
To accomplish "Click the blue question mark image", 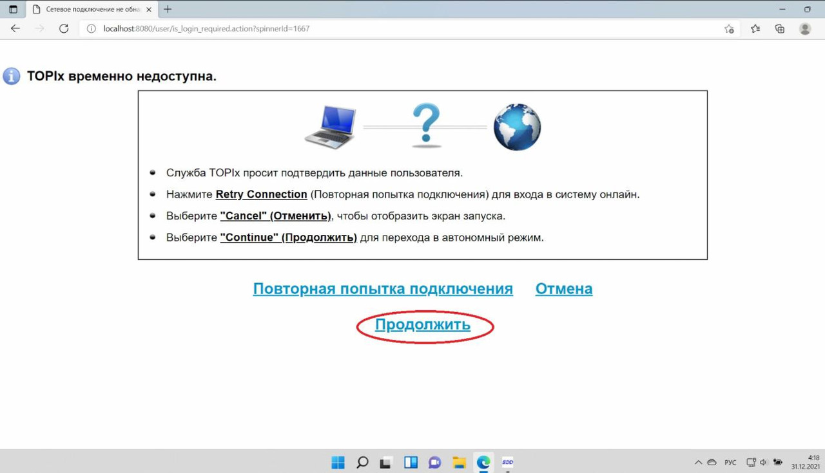I will pos(426,125).
